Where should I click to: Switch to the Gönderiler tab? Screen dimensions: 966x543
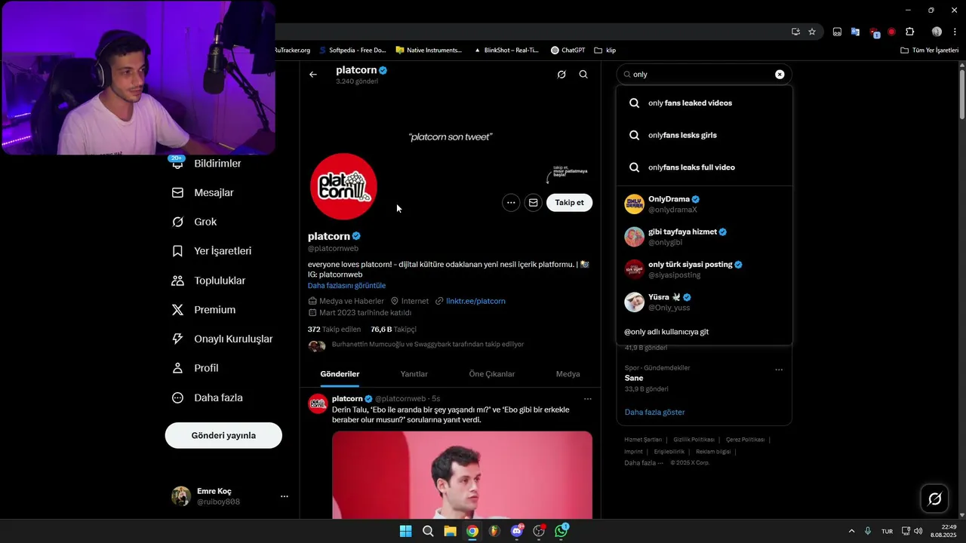point(340,374)
